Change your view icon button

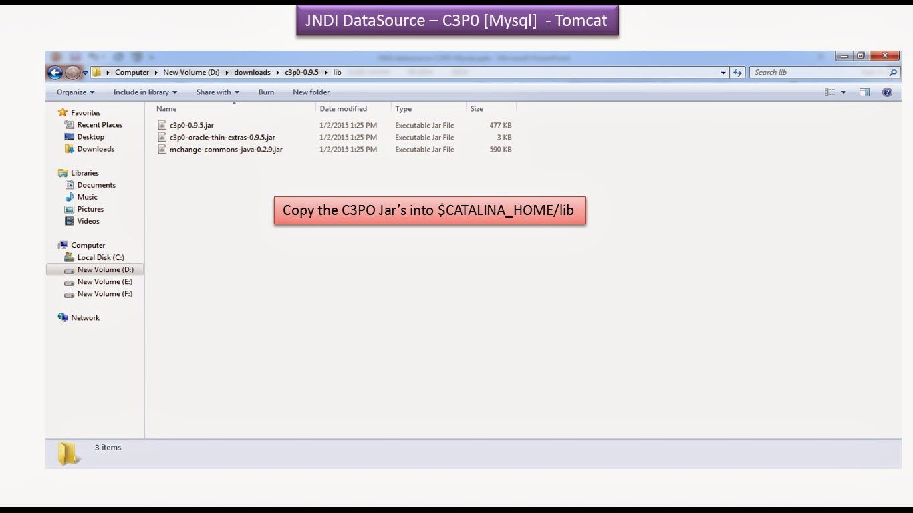click(830, 92)
